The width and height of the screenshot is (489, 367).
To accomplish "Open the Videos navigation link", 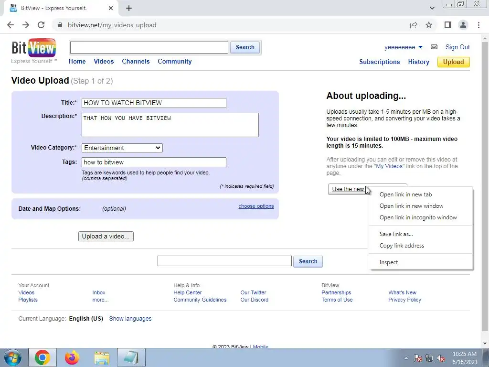I will 104,62.
